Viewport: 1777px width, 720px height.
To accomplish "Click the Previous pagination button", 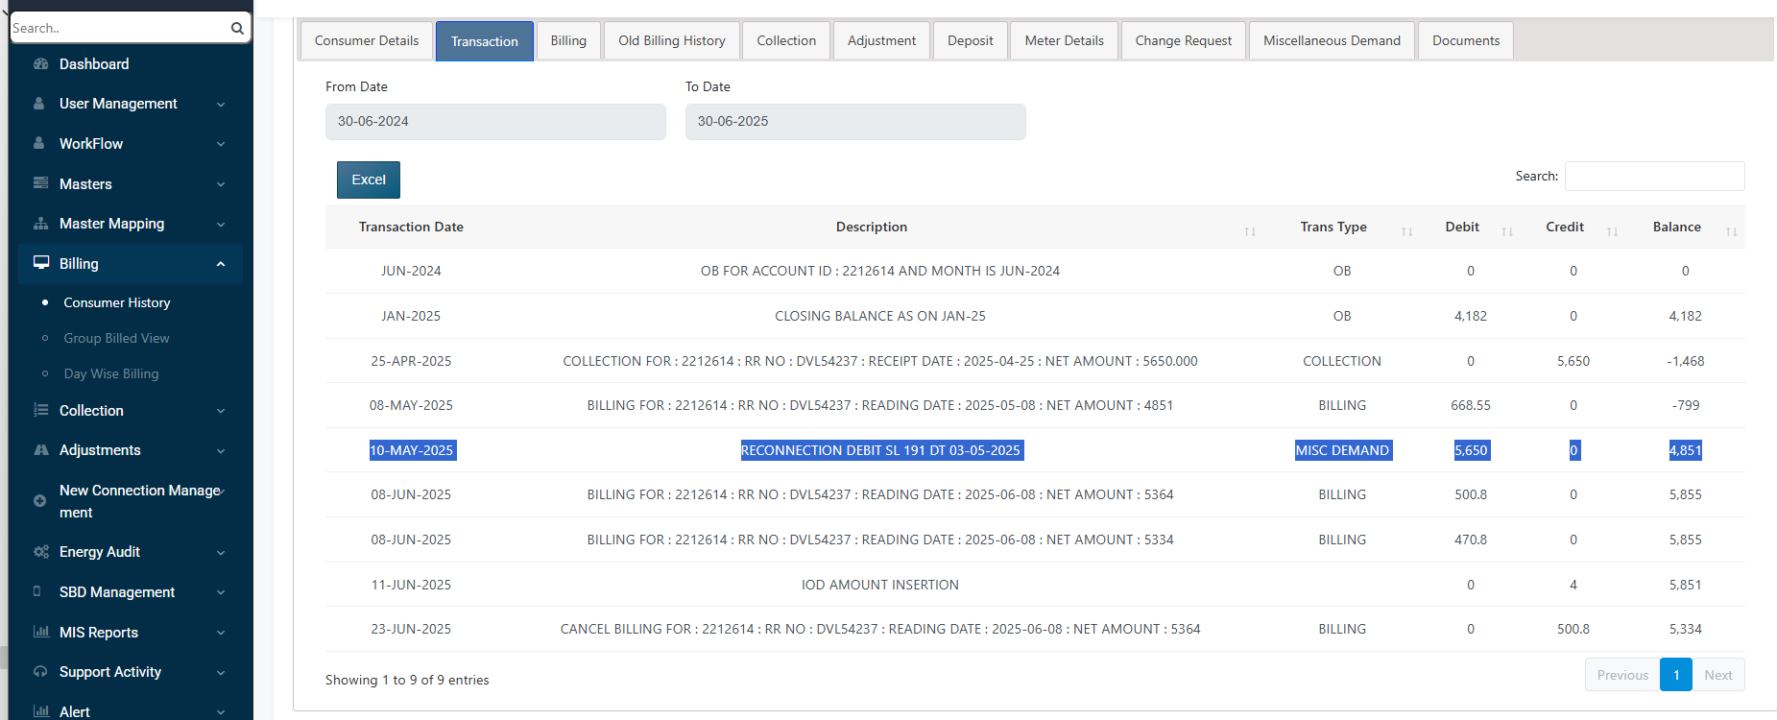I will 1622,675.
